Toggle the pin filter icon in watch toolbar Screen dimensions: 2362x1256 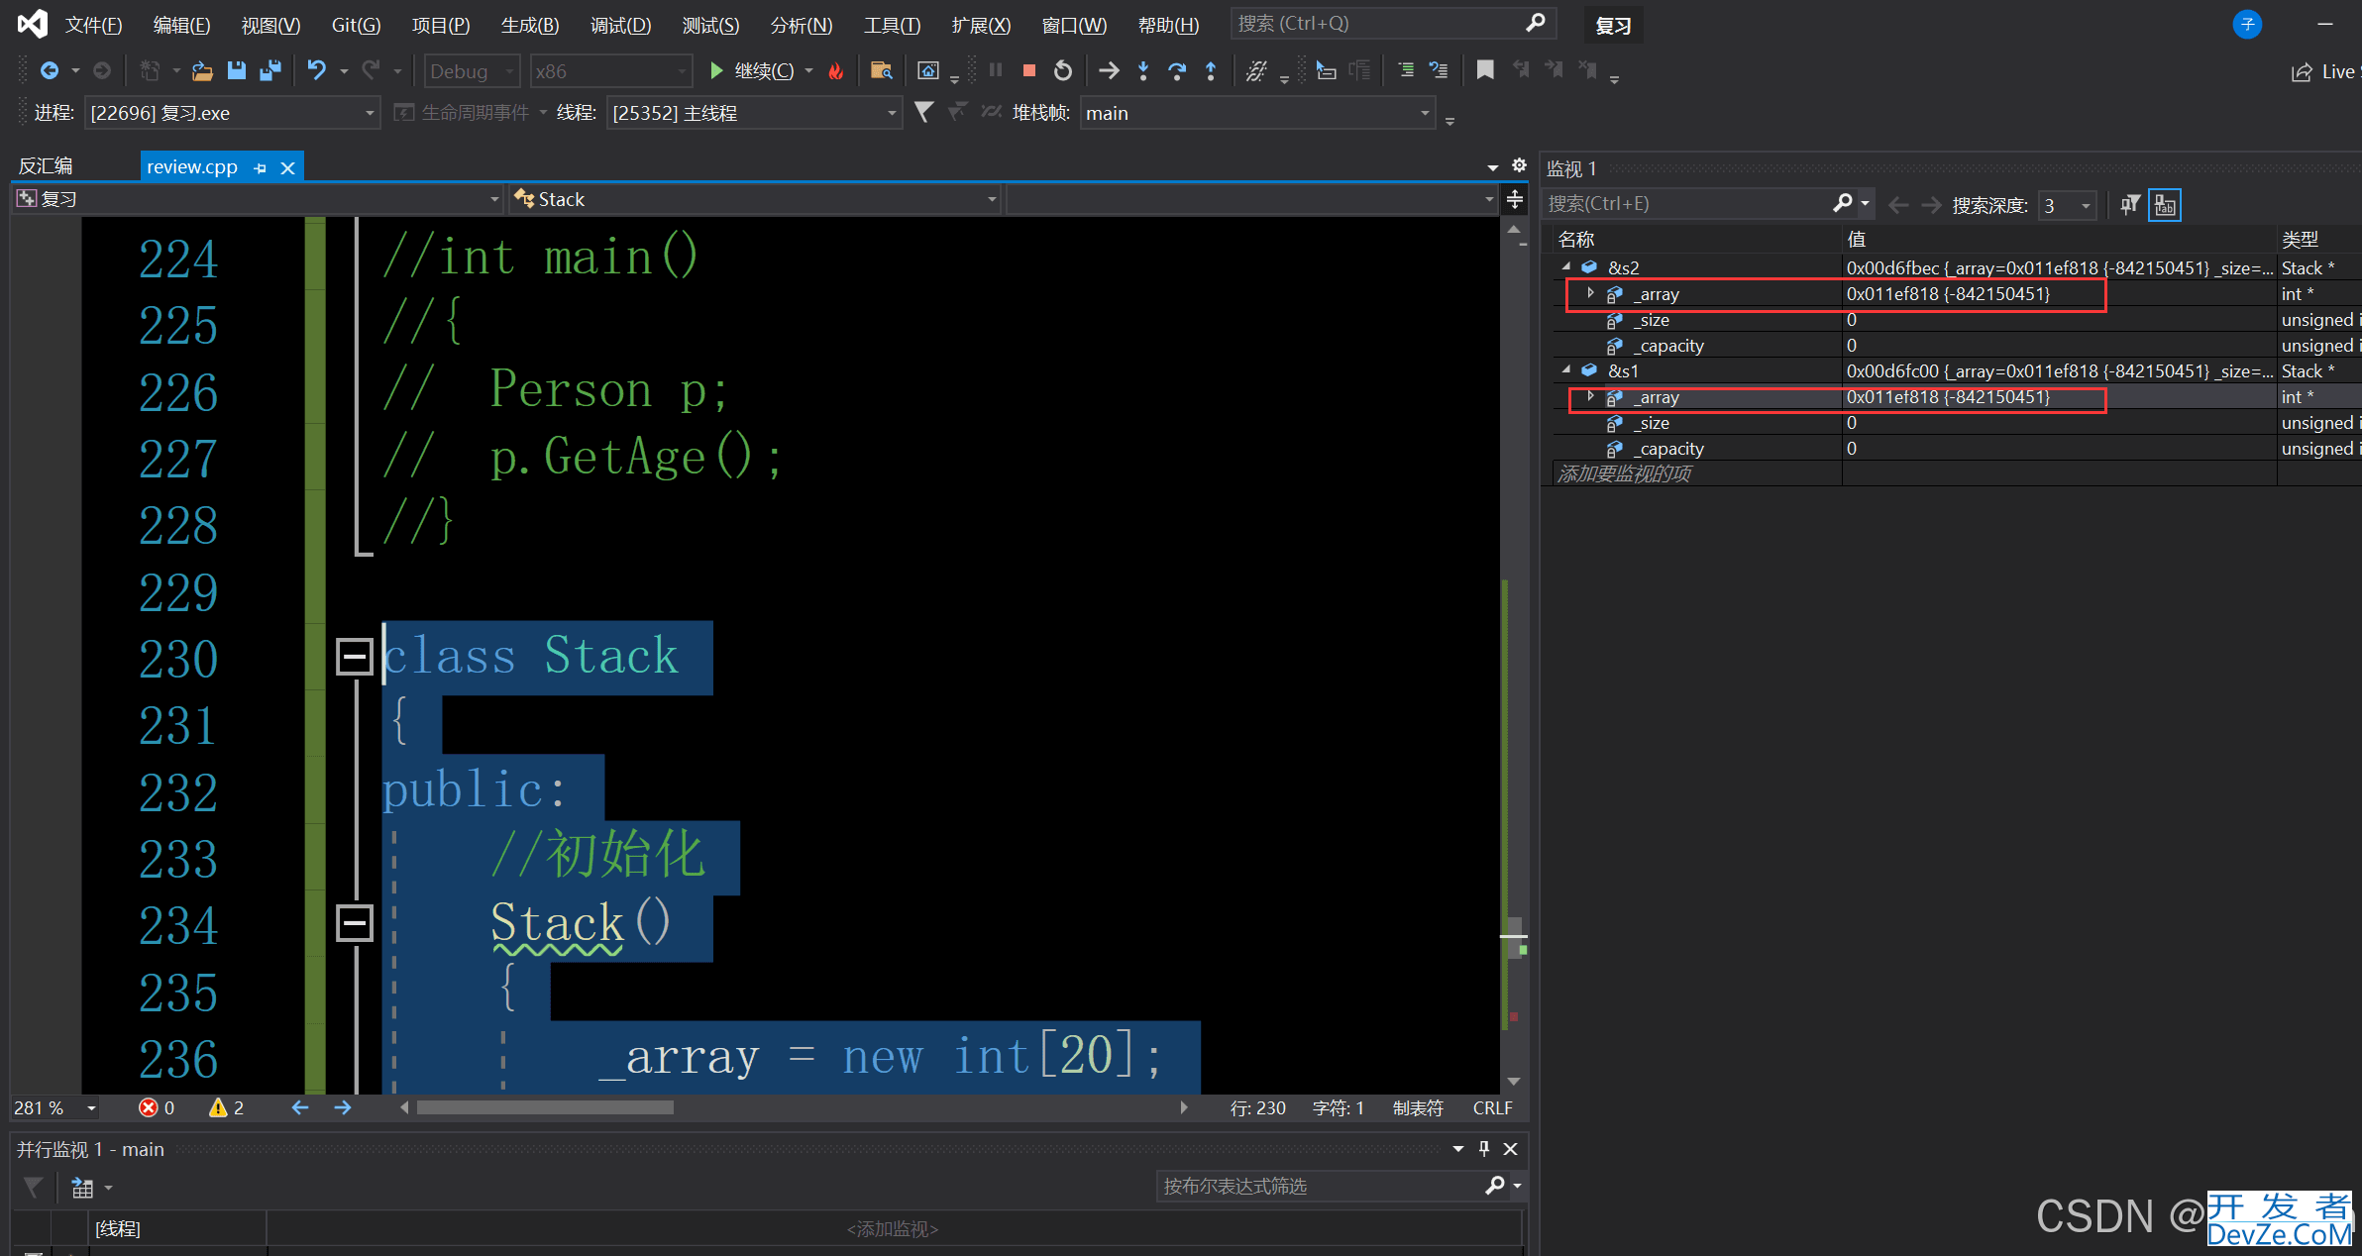[x=2129, y=205]
